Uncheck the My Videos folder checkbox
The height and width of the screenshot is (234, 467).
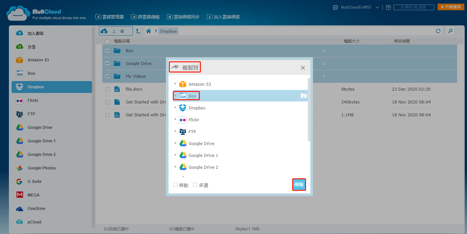click(x=107, y=76)
